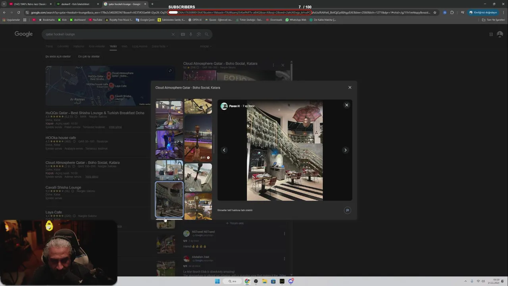Start voice search with microphone icon
The height and width of the screenshot is (286, 508).
[x=190, y=34]
